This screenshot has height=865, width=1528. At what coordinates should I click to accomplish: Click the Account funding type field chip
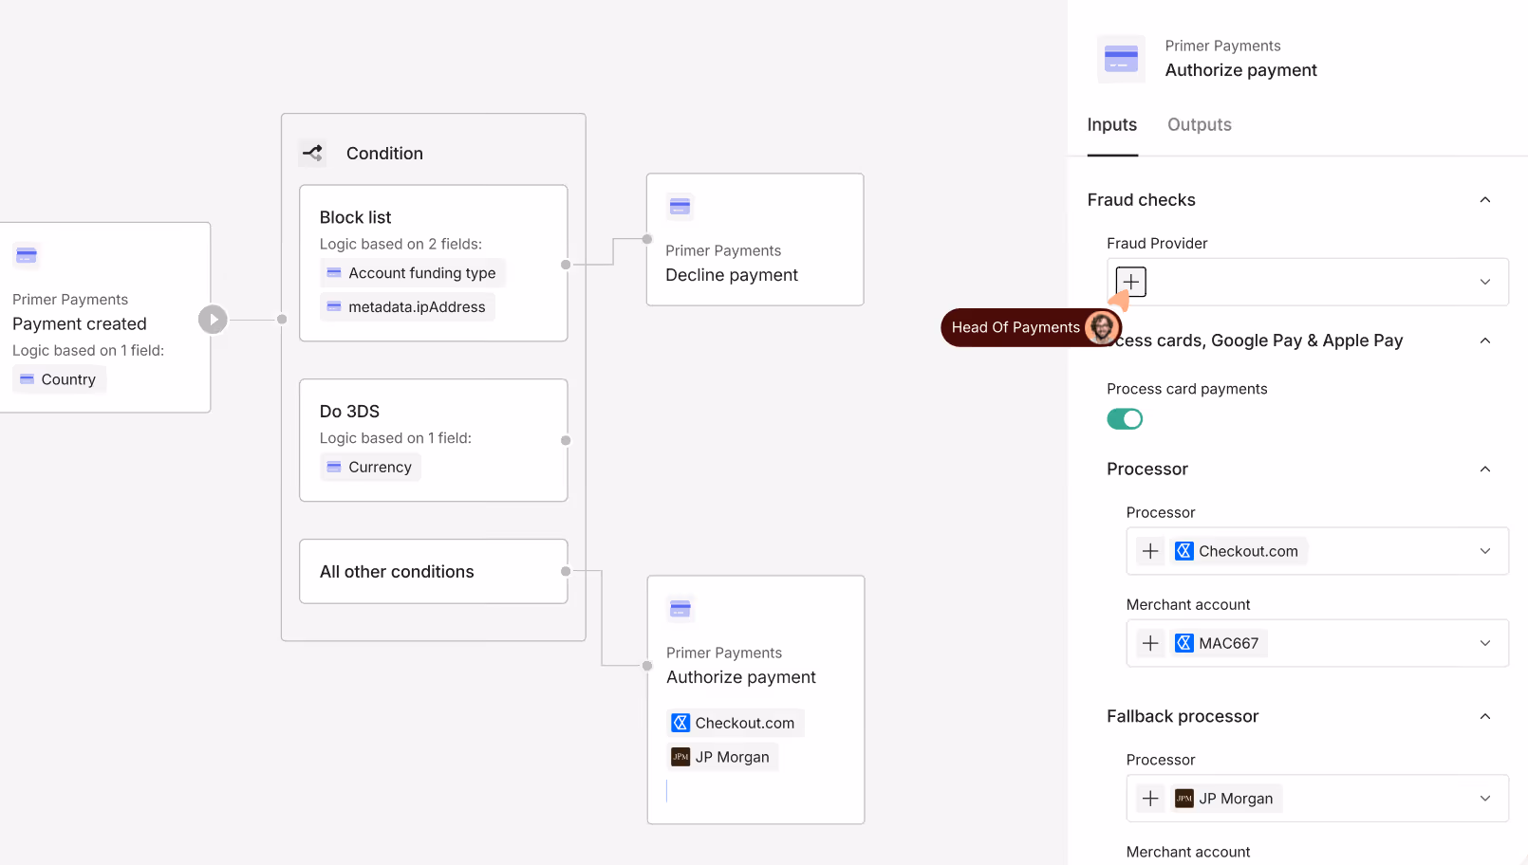pos(413,273)
